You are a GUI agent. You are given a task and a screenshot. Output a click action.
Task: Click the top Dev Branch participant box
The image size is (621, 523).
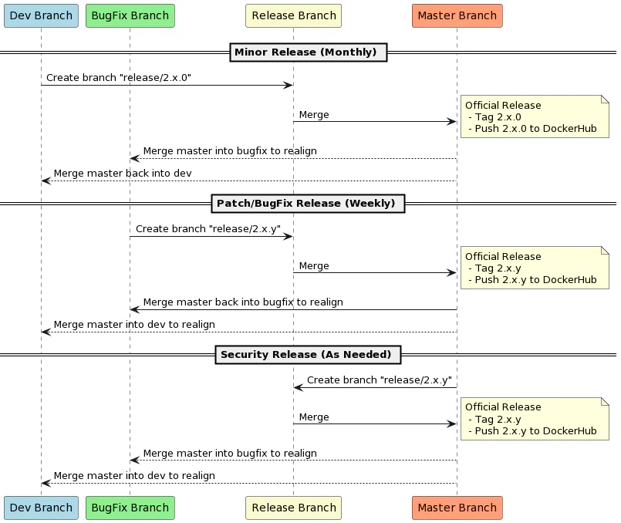coord(41,15)
